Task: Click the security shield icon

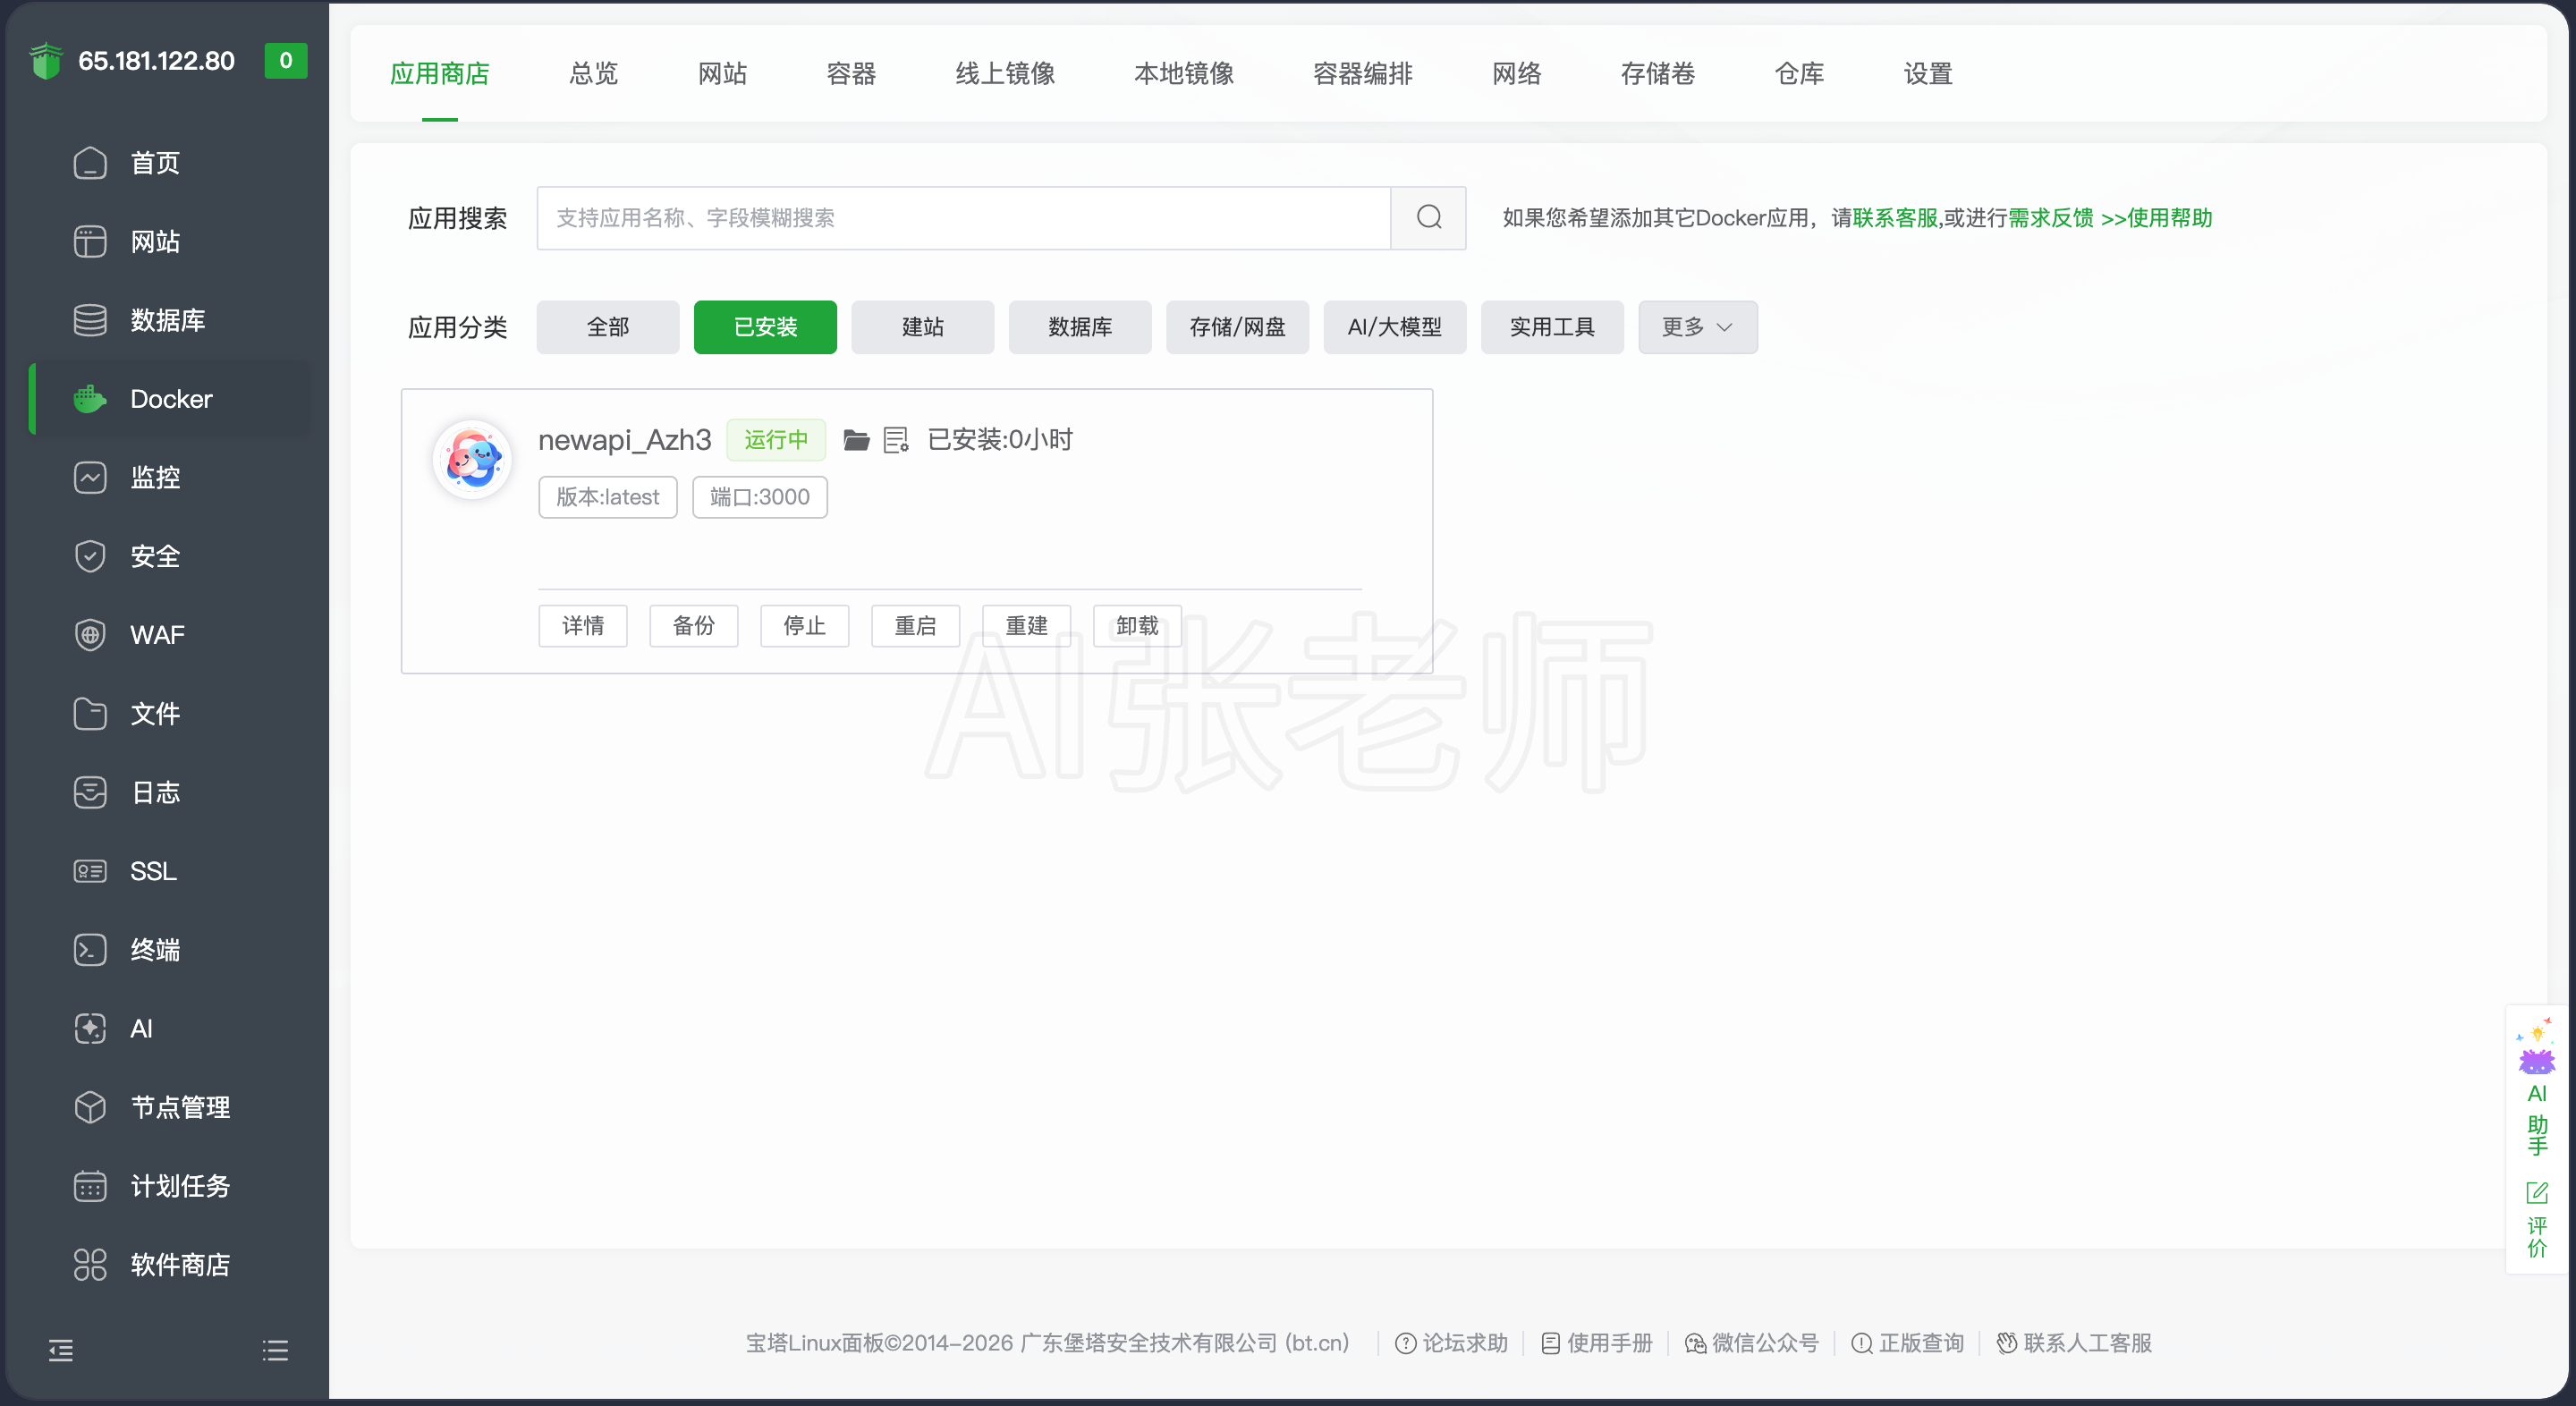Action: (90, 556)
